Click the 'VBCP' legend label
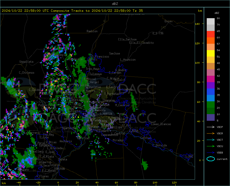230x186 pixels. (x=220, y=127)
